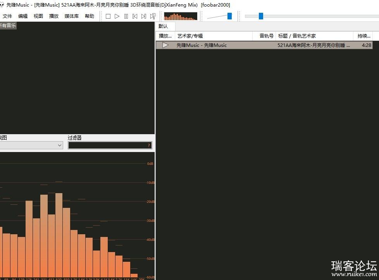Sort by the 艺术家/专辑 column header
Image resolution: width=379 pixels, height=280 pixels.
(x=214, y=36)
